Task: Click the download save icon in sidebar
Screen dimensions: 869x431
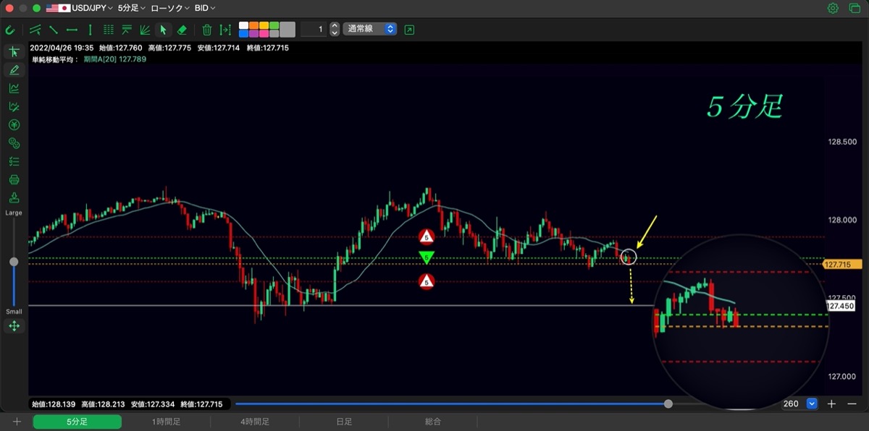Action: coord(14,198)
